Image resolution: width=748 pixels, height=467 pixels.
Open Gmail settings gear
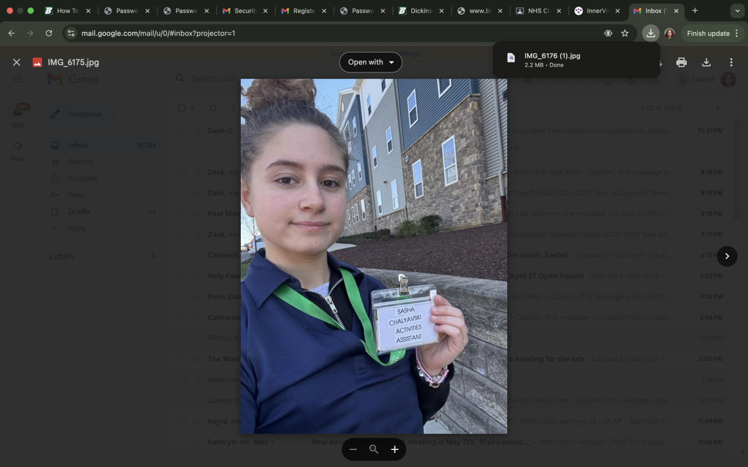[630, 79]
